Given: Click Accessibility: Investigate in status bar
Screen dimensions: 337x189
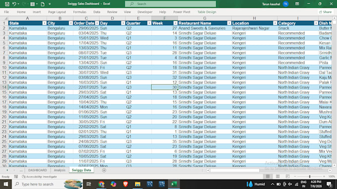Looking at the screenshot, I should coord(40,177).
